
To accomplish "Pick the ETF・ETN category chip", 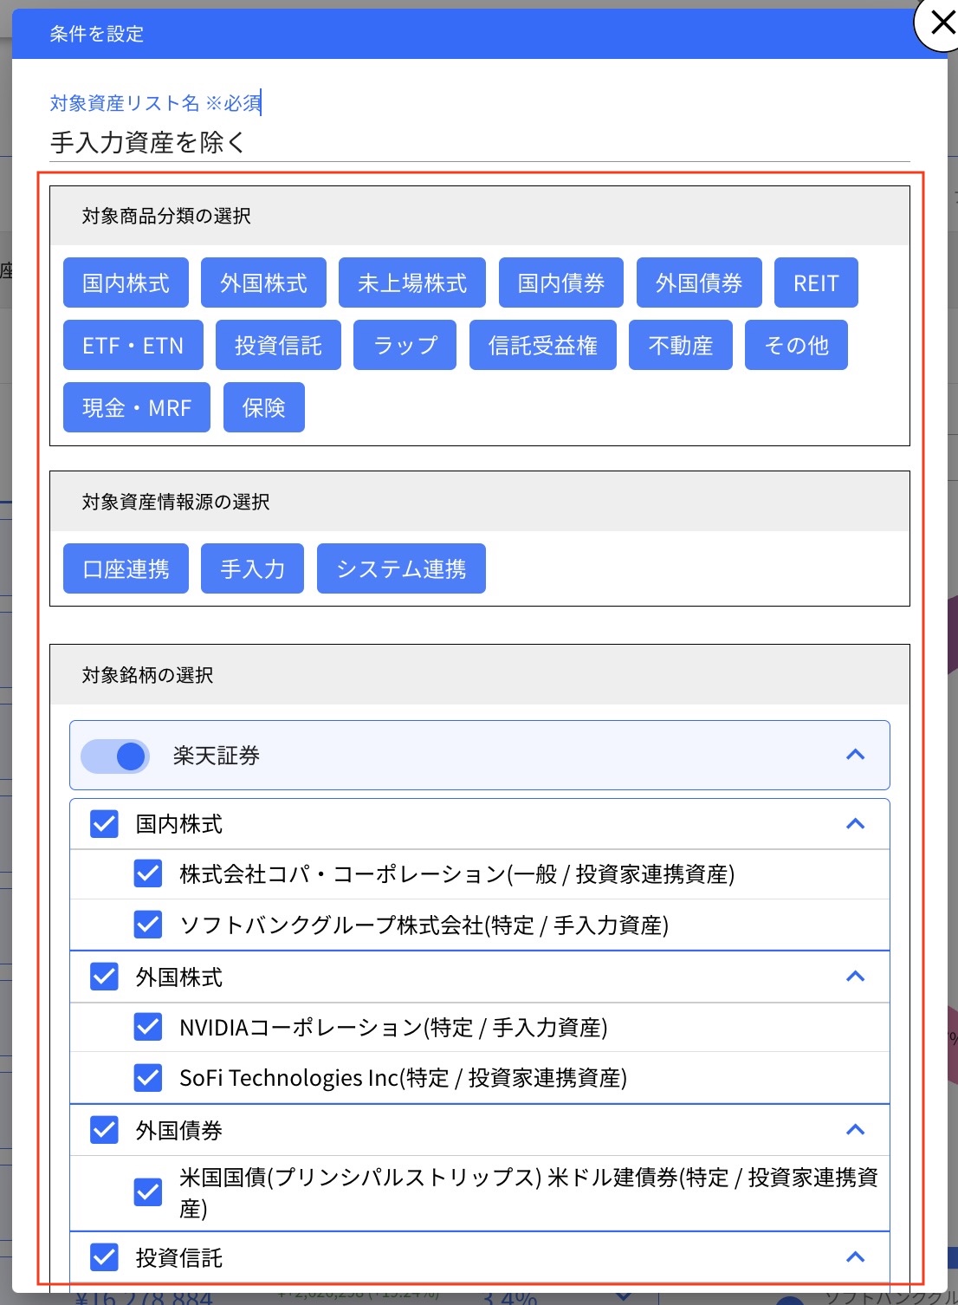I will click(x=133, y=344).
